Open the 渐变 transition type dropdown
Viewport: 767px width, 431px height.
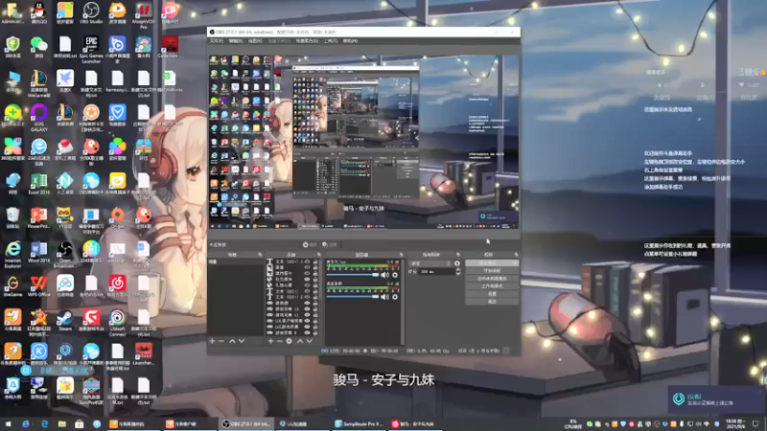pos(430,263)
